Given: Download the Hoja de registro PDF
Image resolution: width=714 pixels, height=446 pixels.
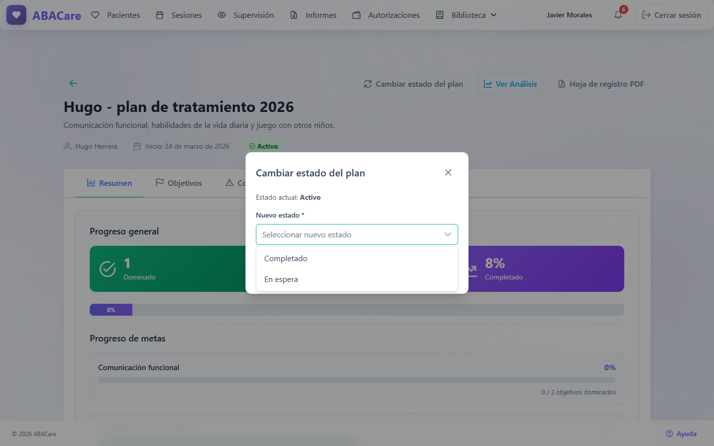Looking at the screenshot, I should (x=601, y=84).
